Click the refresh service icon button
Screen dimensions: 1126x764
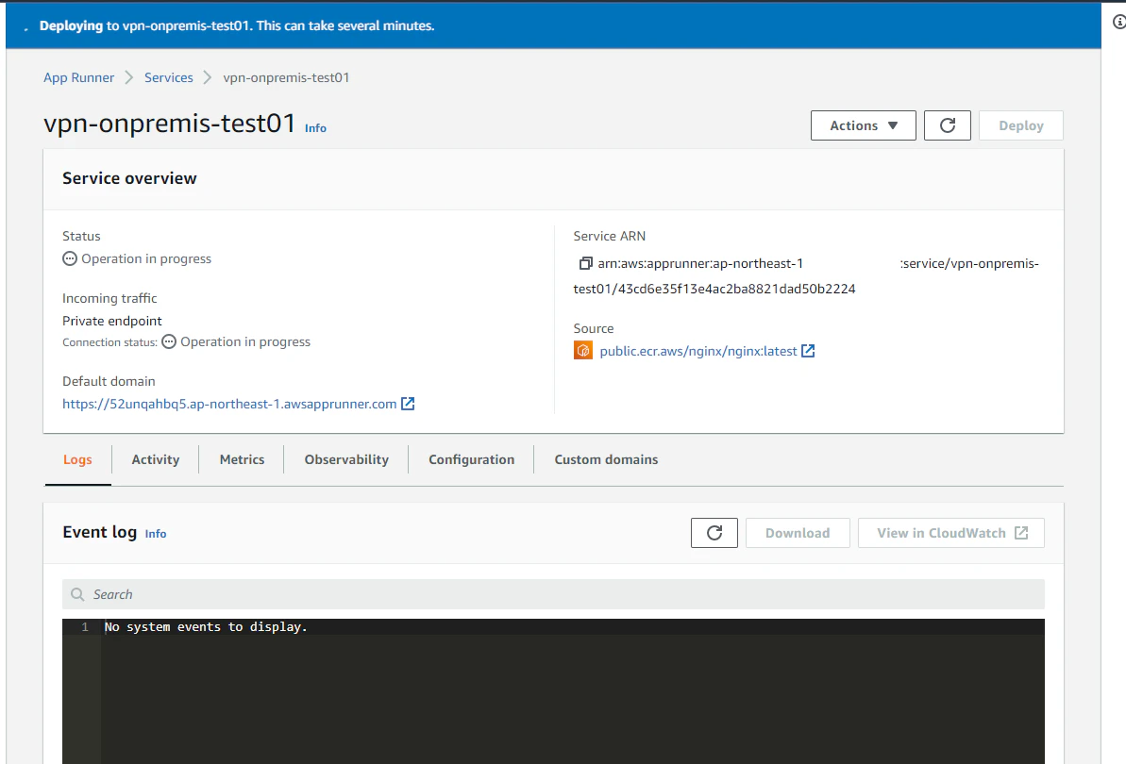[948, 125]
